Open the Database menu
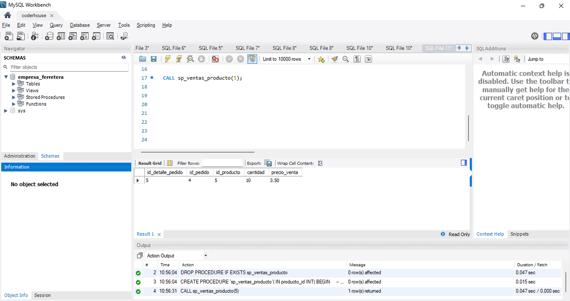This screenshot has height=301, width=570. click(x=80, y=25)
